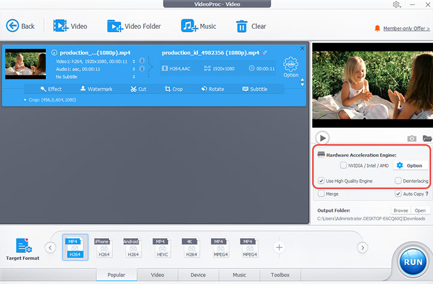Select MP4 H264 format preset
The height and width of the screenshot is (284, 433).
[75, 247]
